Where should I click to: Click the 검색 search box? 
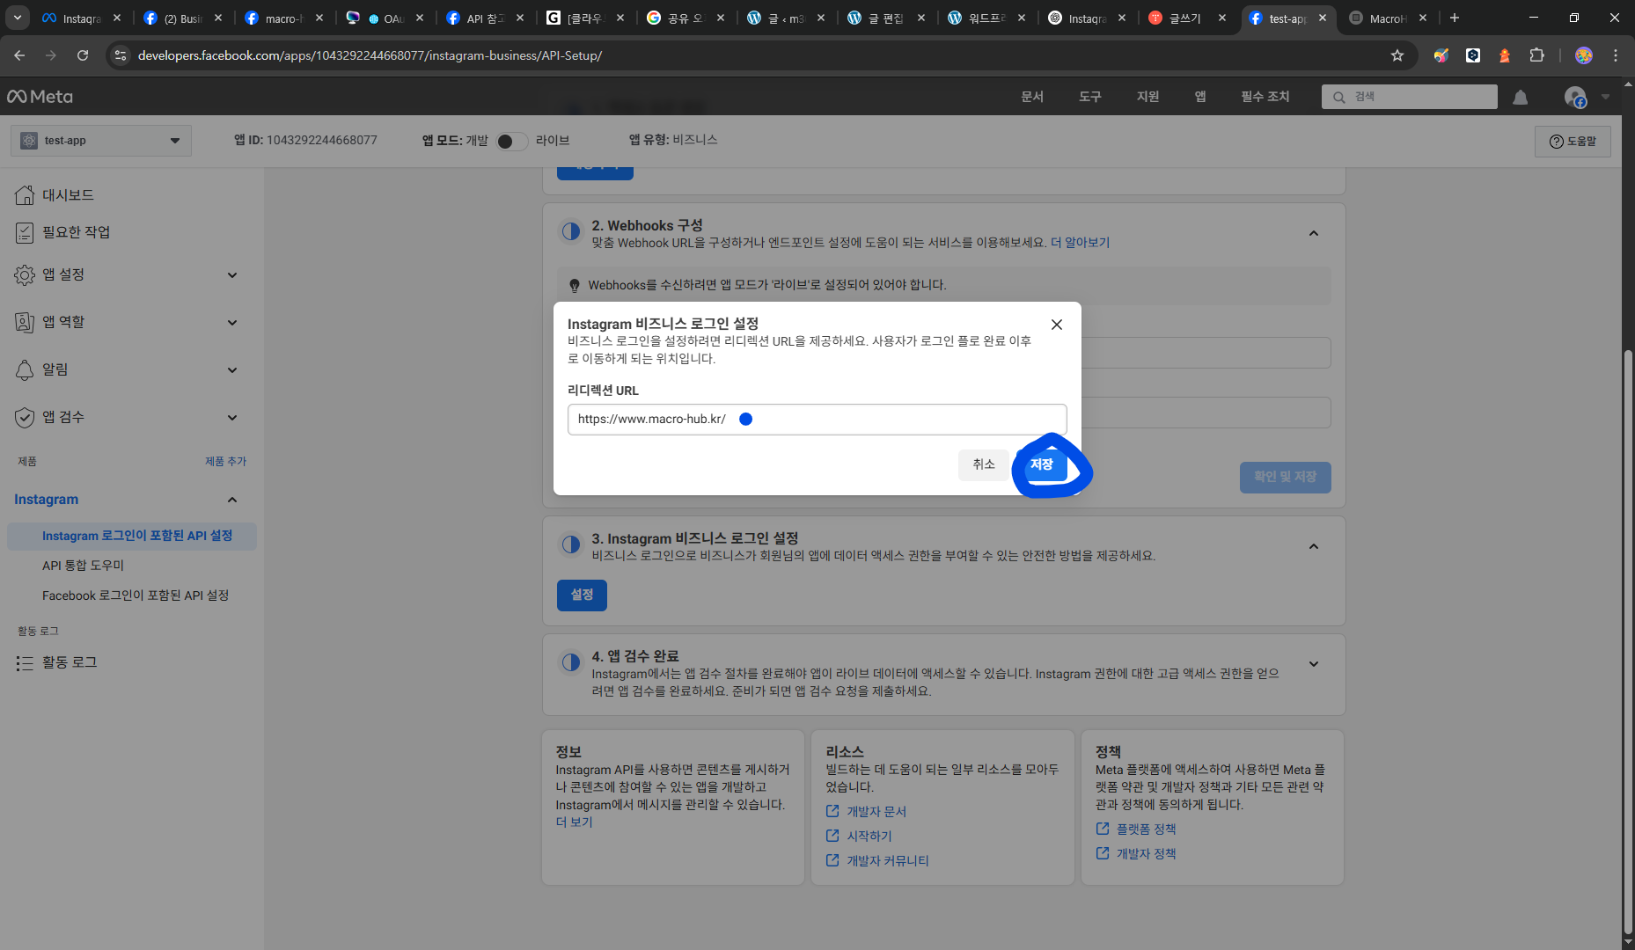1409,97
